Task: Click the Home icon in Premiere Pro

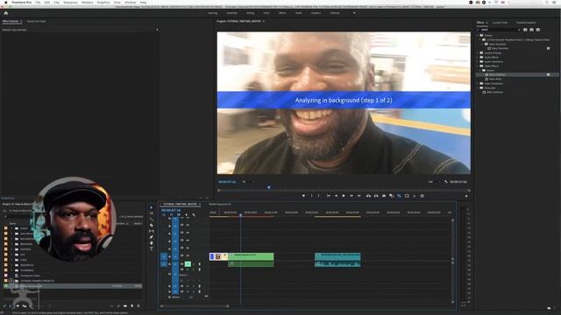Action: [x=6, y=13]
